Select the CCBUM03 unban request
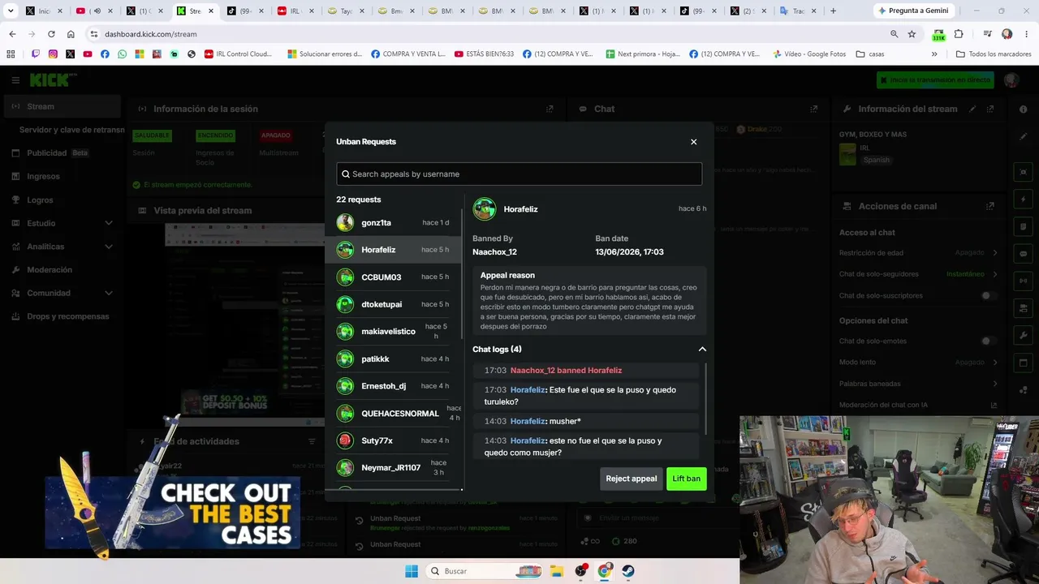 (394, 277)
